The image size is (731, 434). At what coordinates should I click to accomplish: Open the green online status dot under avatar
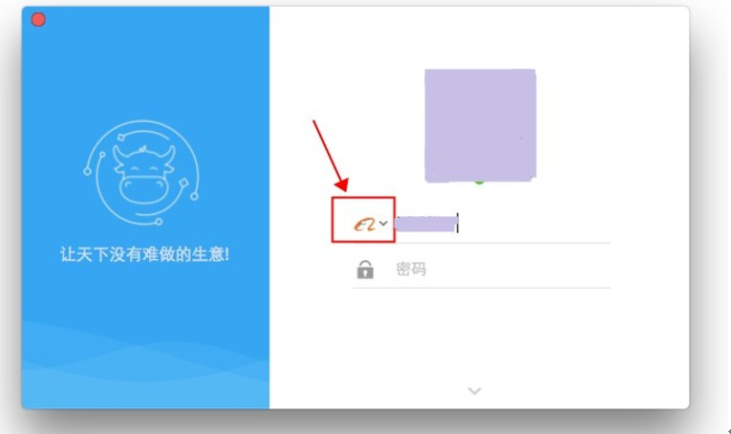pyautogui.click(x=480, y=182)
